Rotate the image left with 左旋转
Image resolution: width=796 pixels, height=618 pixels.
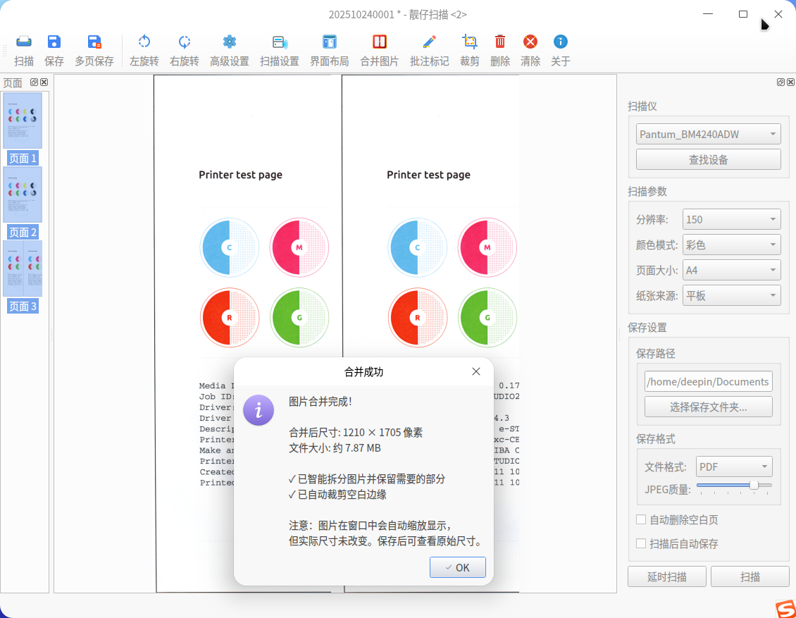coord(144,50)
